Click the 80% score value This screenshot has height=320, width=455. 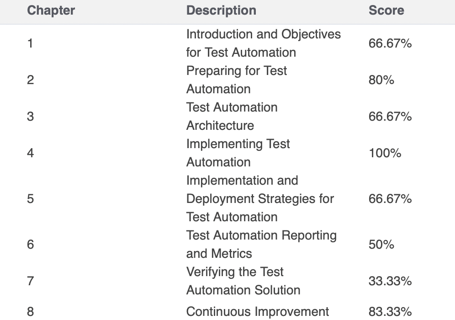point(381,80)
